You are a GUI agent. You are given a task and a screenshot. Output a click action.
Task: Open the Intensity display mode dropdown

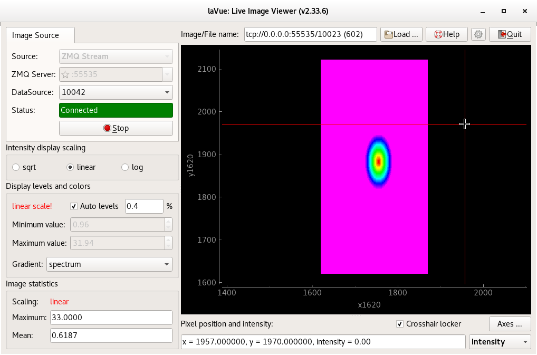500,342
